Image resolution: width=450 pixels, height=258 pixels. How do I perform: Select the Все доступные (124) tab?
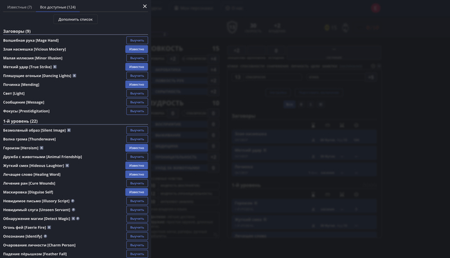click(57, 7)
